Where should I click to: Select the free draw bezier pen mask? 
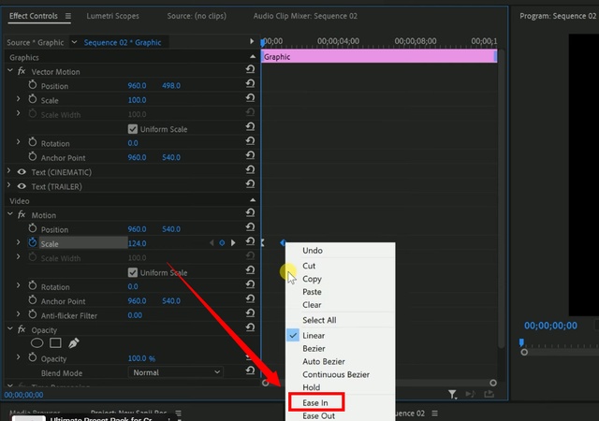click(73, 343)
